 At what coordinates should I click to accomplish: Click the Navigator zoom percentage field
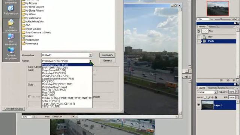pos(202,19)
